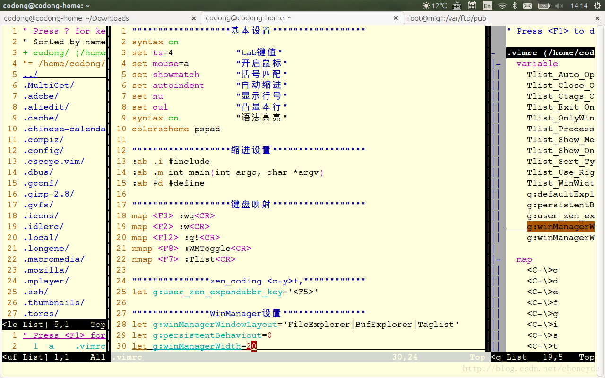Place cursor on 'nmap <F8> :WMToggle<CR>' line
This screenshot has width=605, height=378.
(191, 249)
